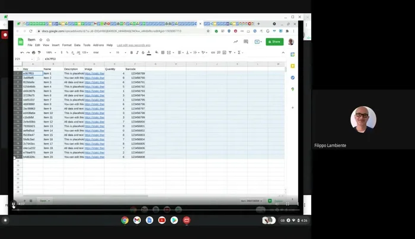Click the create filter icon
415x239 pixels.
[231, 53]
